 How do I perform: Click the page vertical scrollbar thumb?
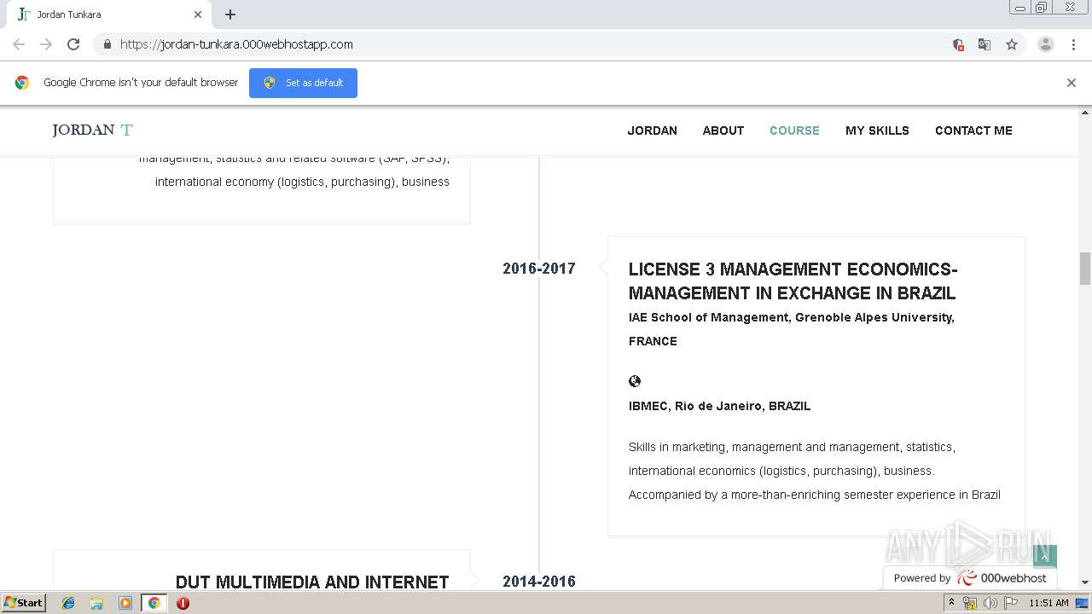[x=1085, y=269]
